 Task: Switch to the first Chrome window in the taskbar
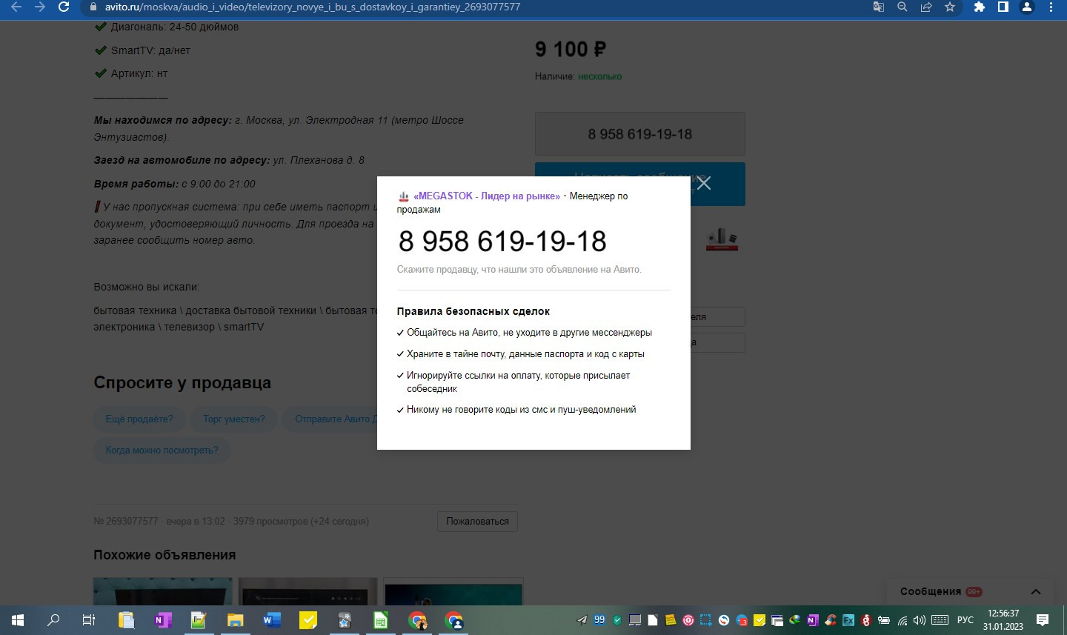(x=417, y=620)
